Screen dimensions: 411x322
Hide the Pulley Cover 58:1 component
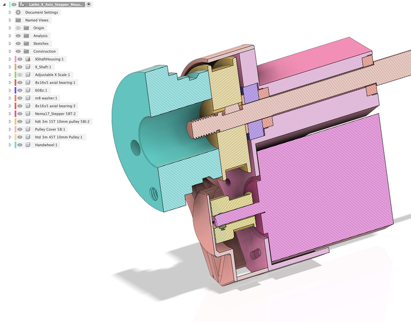coord(19,129)
